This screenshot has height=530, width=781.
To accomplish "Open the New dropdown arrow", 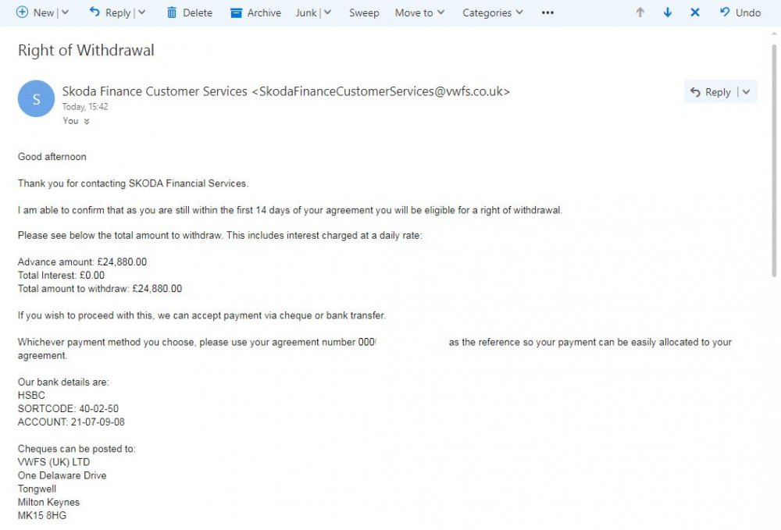I will (x=65, y=12).
